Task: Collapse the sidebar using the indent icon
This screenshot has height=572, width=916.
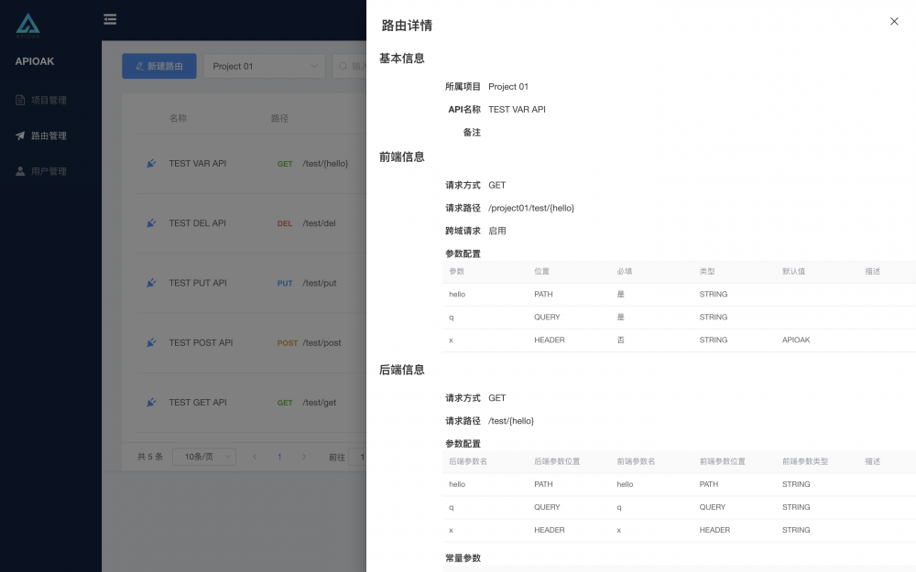Action: coord(110,18)
